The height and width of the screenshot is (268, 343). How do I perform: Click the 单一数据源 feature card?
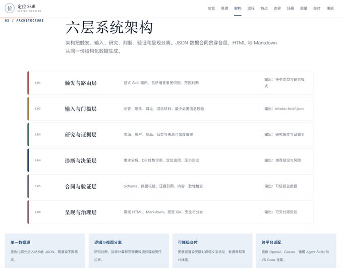click(45, 251)
